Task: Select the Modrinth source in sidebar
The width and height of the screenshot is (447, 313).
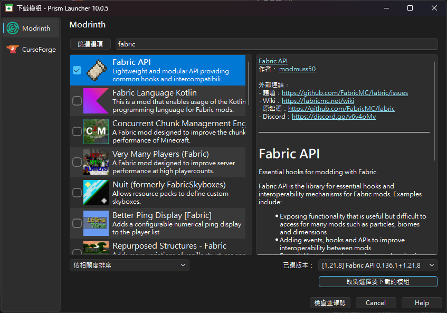Action: click(30, 29)
